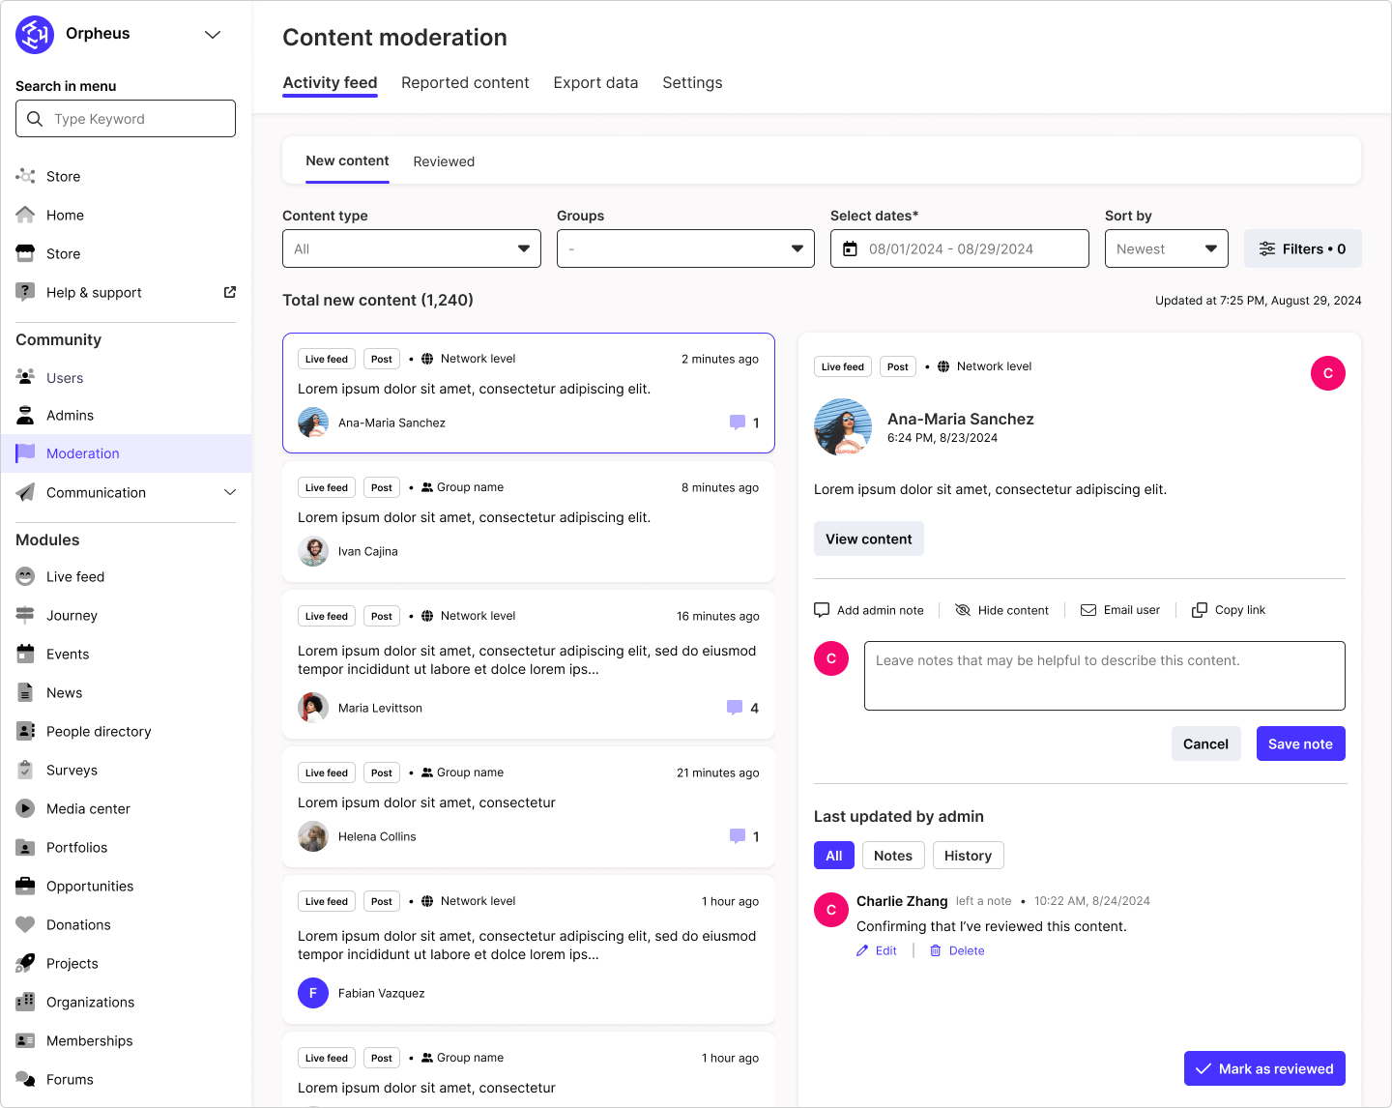Switch to the Activity feed tab
This screenshot has height=1108, width=1392.
tap(330, 83)
